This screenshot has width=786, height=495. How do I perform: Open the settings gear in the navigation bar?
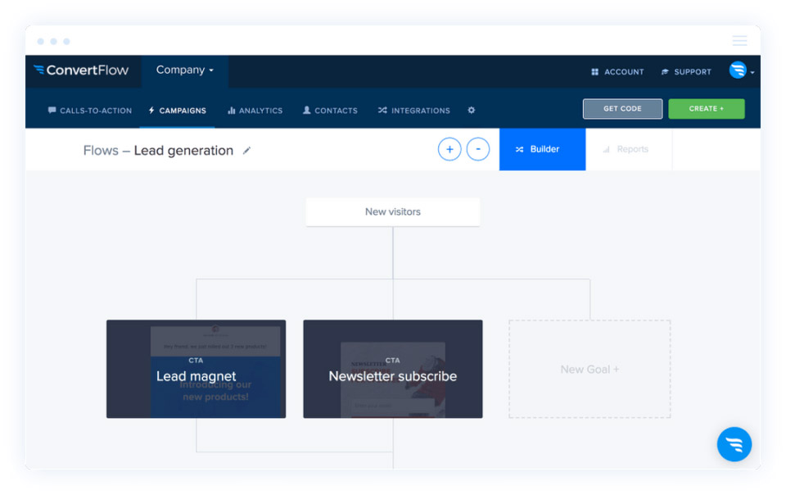pyautogui.click(x=472, y=110)
